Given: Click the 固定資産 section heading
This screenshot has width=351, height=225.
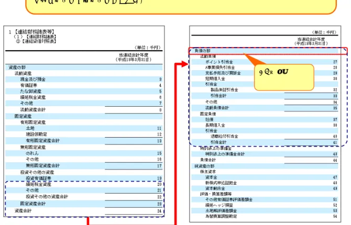Looking at the screenshot, I should [23, 116].
